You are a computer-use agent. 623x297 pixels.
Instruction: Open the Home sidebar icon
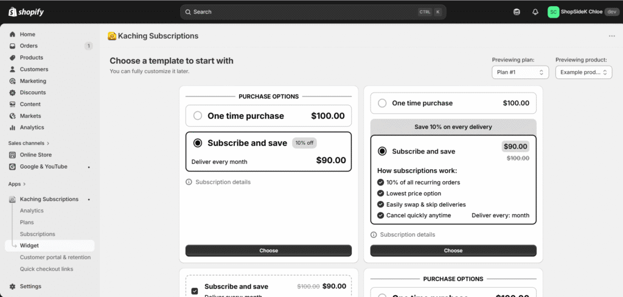12,34
